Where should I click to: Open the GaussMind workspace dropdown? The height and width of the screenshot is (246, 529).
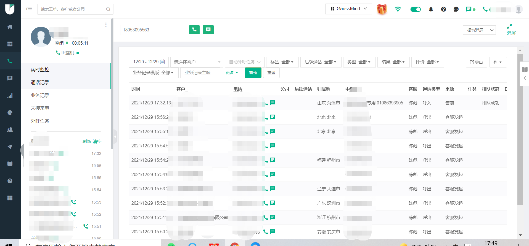[x=348, y=9]
